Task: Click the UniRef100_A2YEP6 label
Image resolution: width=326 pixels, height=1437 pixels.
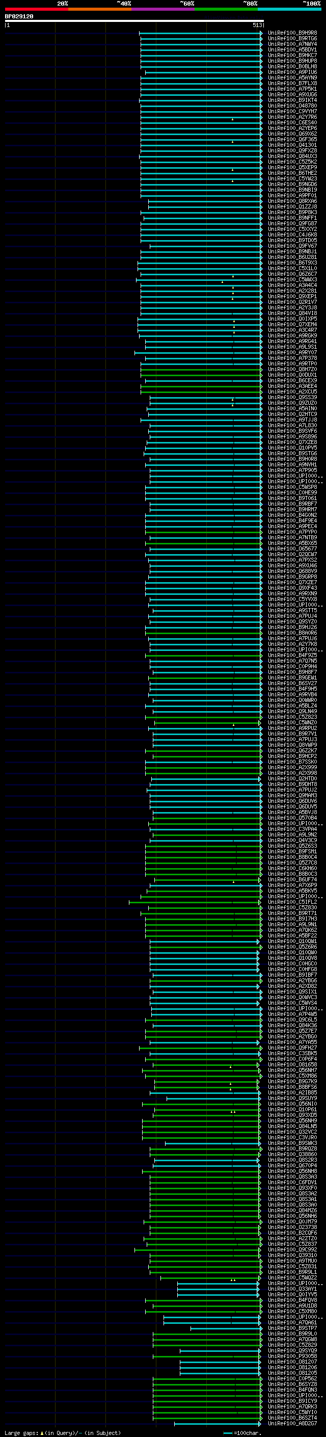Action: 292,128
